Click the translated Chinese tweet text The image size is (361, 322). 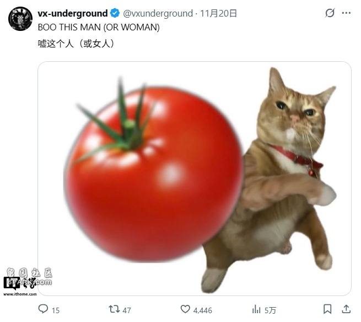76,44
